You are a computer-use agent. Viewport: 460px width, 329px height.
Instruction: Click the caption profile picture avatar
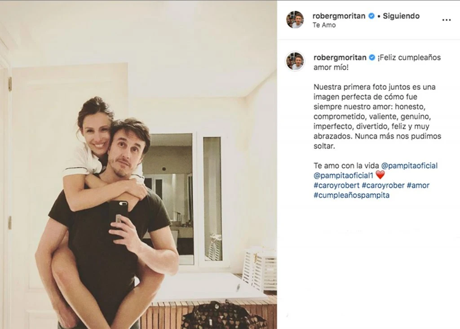point(295,61)
